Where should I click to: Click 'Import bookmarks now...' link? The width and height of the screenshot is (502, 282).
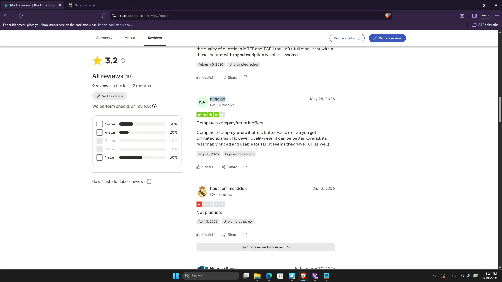[115, 25]
